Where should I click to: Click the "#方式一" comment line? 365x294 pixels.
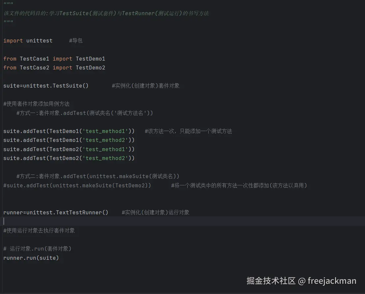(85, 113)
